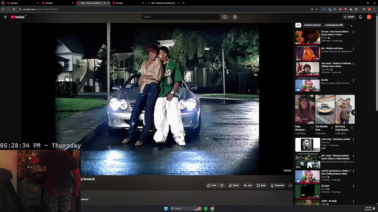Open options for Mix - Rhythm and blues
The image size is (378, 212).
pyautogui.click(x=353, y=49)
